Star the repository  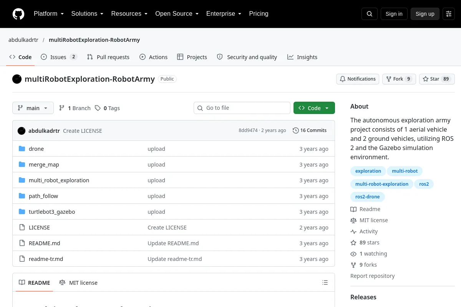[437, 79]
